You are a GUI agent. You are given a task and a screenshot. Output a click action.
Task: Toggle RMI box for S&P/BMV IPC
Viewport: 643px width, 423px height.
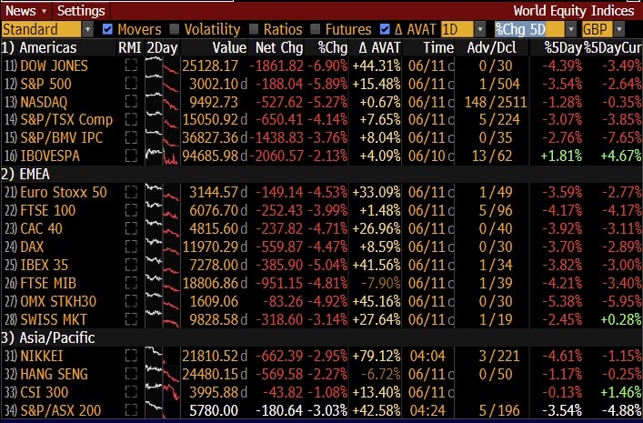[131, 138]
